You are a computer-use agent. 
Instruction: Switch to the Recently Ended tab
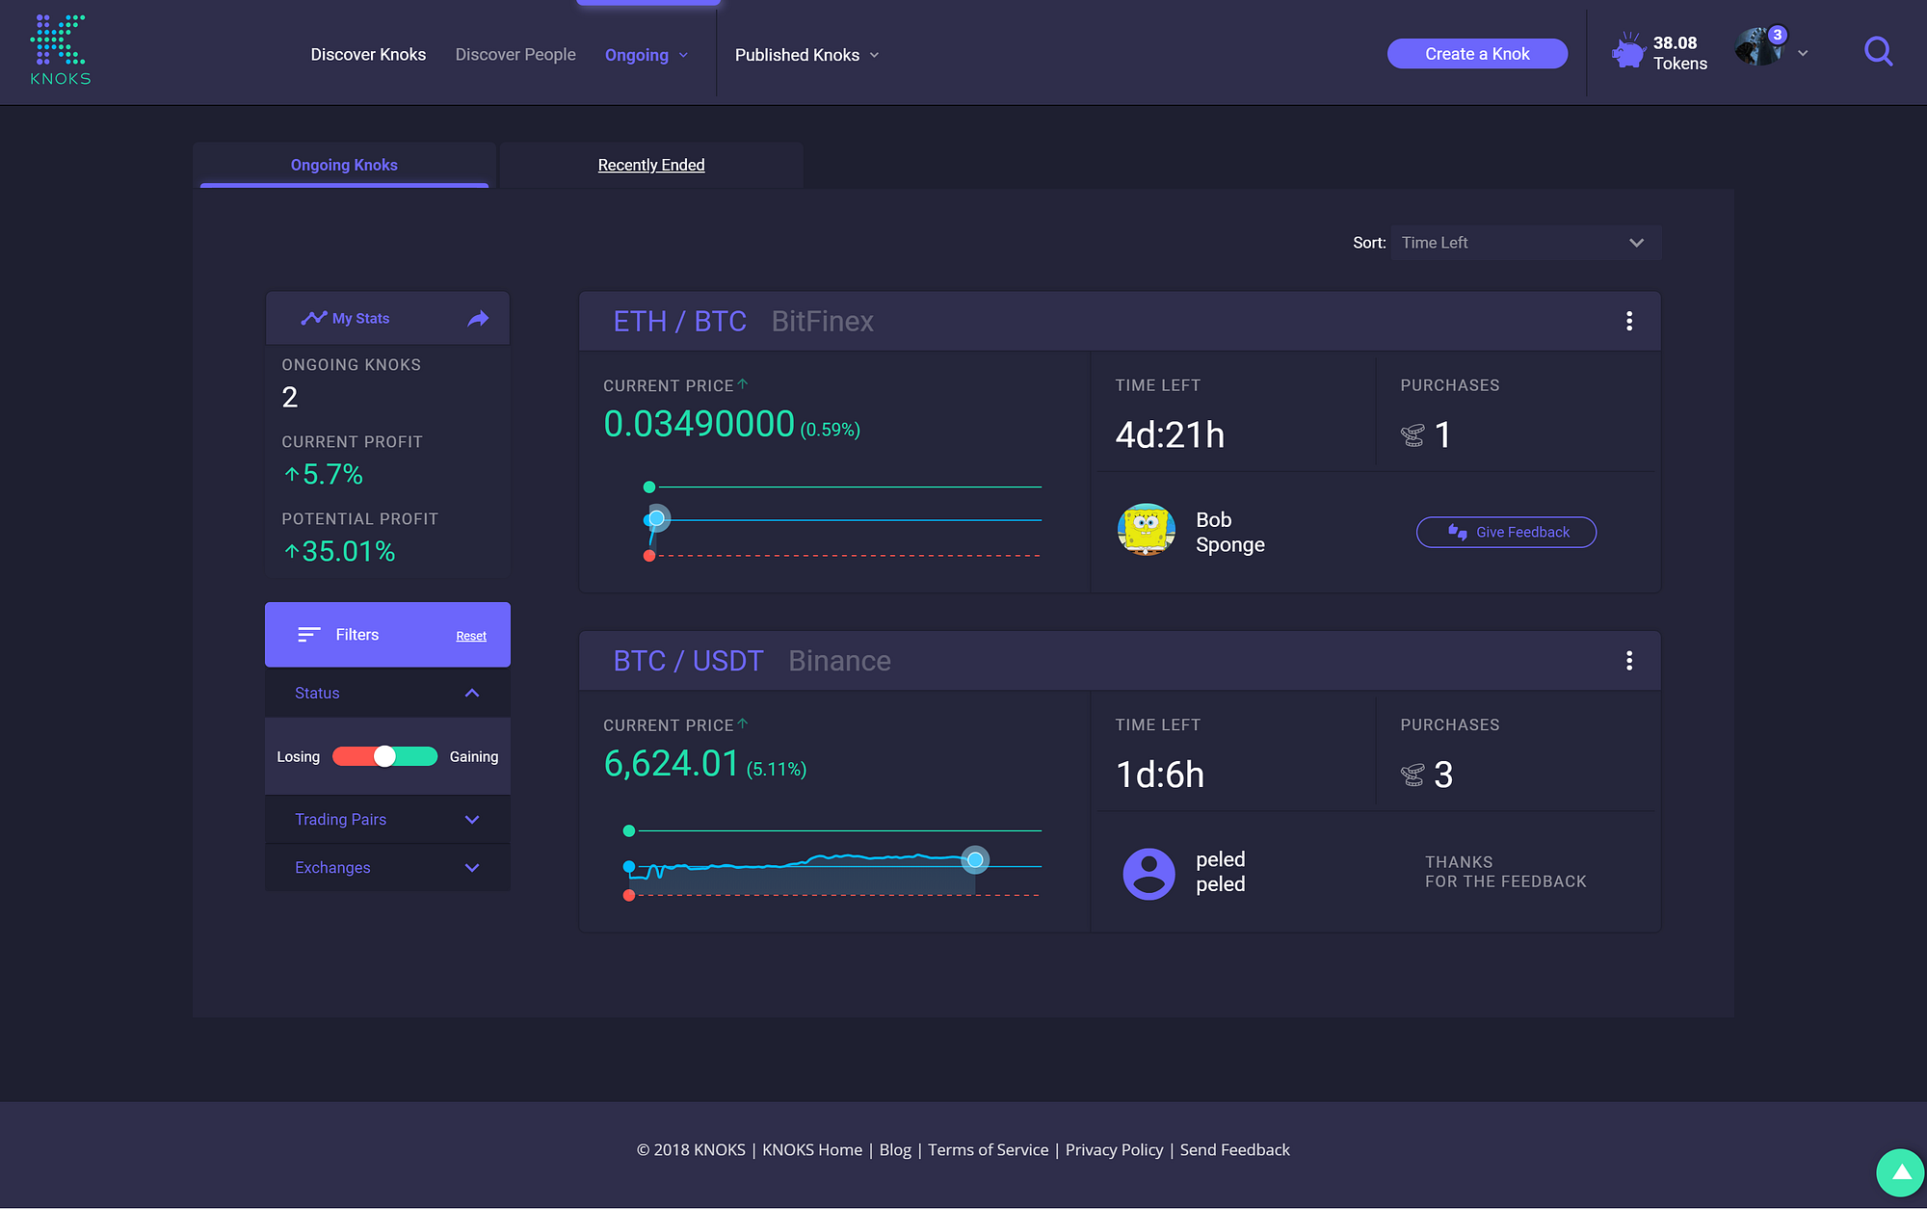point(651,165)
